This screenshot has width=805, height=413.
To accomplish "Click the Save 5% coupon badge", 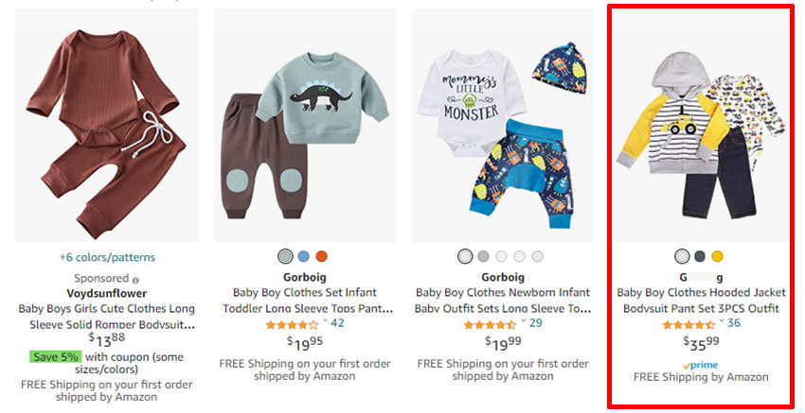I will click(56, 356).
